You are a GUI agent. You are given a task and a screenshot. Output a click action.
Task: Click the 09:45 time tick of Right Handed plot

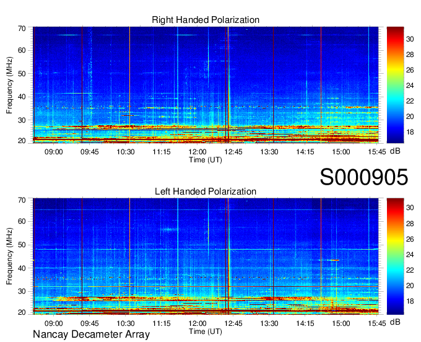coord(89,152)
